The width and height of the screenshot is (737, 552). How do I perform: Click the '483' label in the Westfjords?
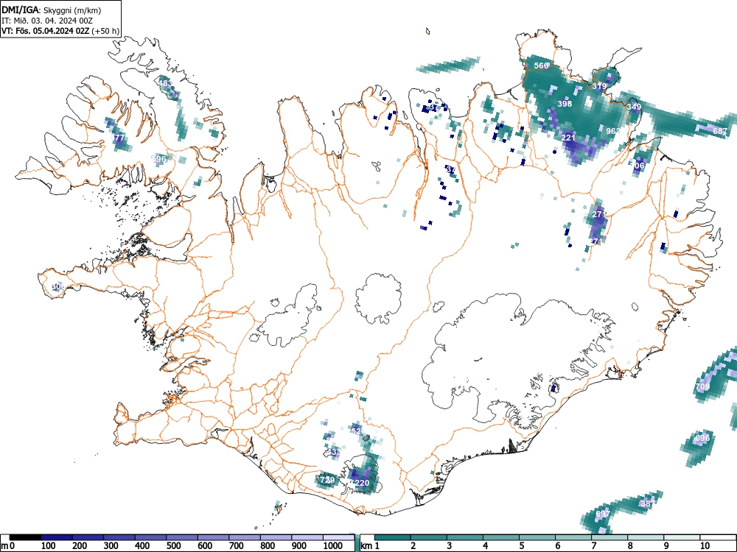tap(164, 83)
